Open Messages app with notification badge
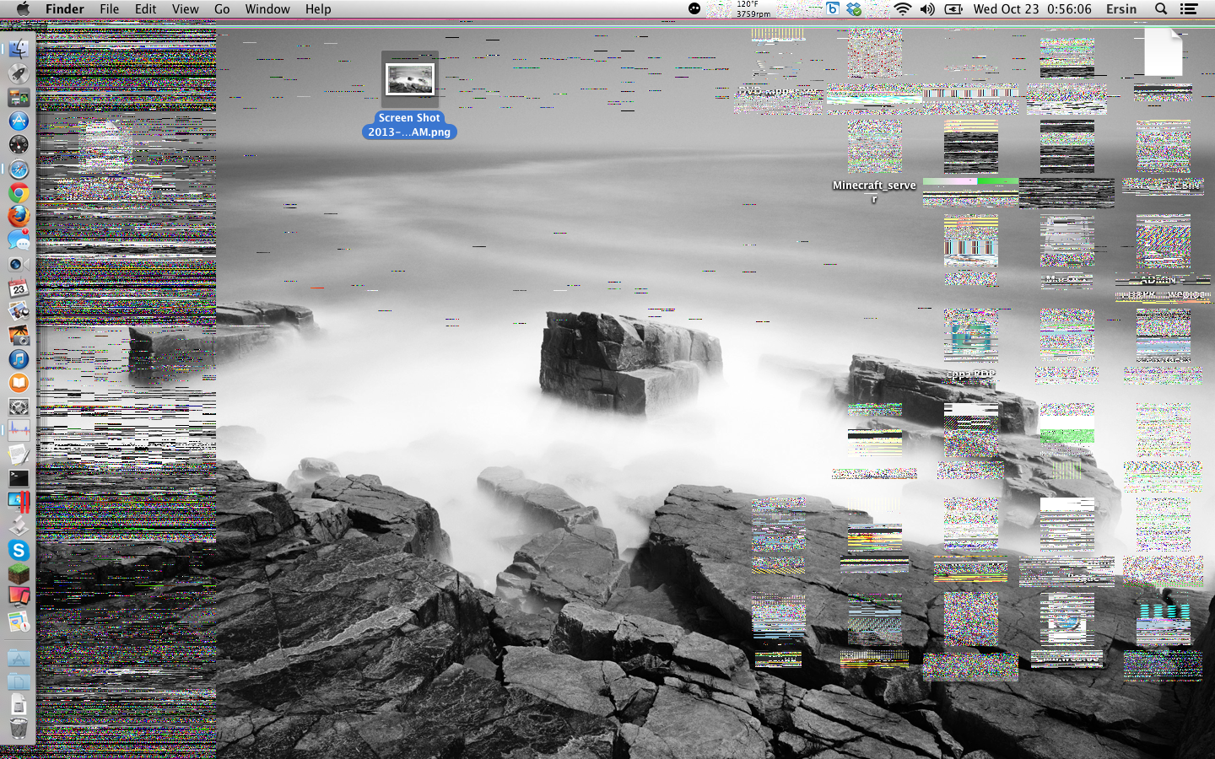1215x759 pixels. pos(19,240)
